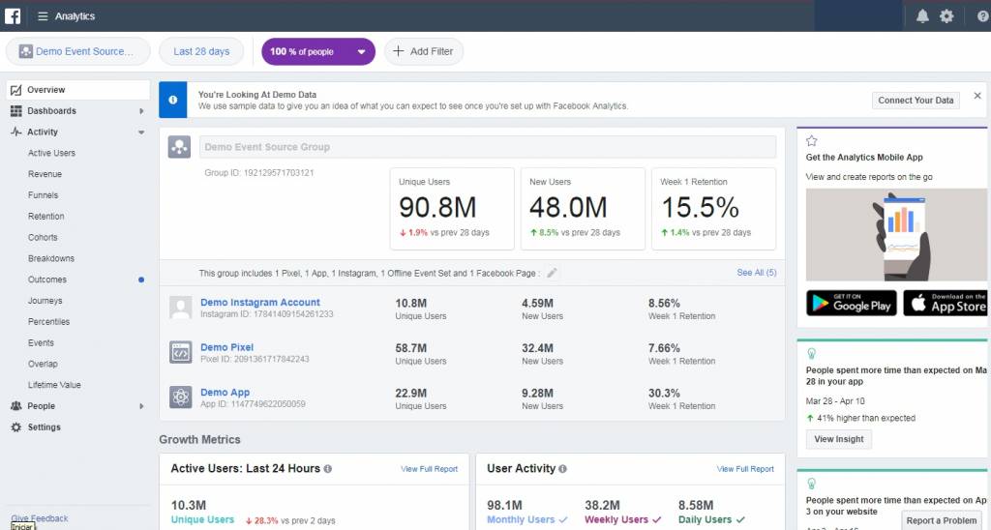
Task: Click the lightbulb icon on Mar 28 insight
Action: pos(812,353)
